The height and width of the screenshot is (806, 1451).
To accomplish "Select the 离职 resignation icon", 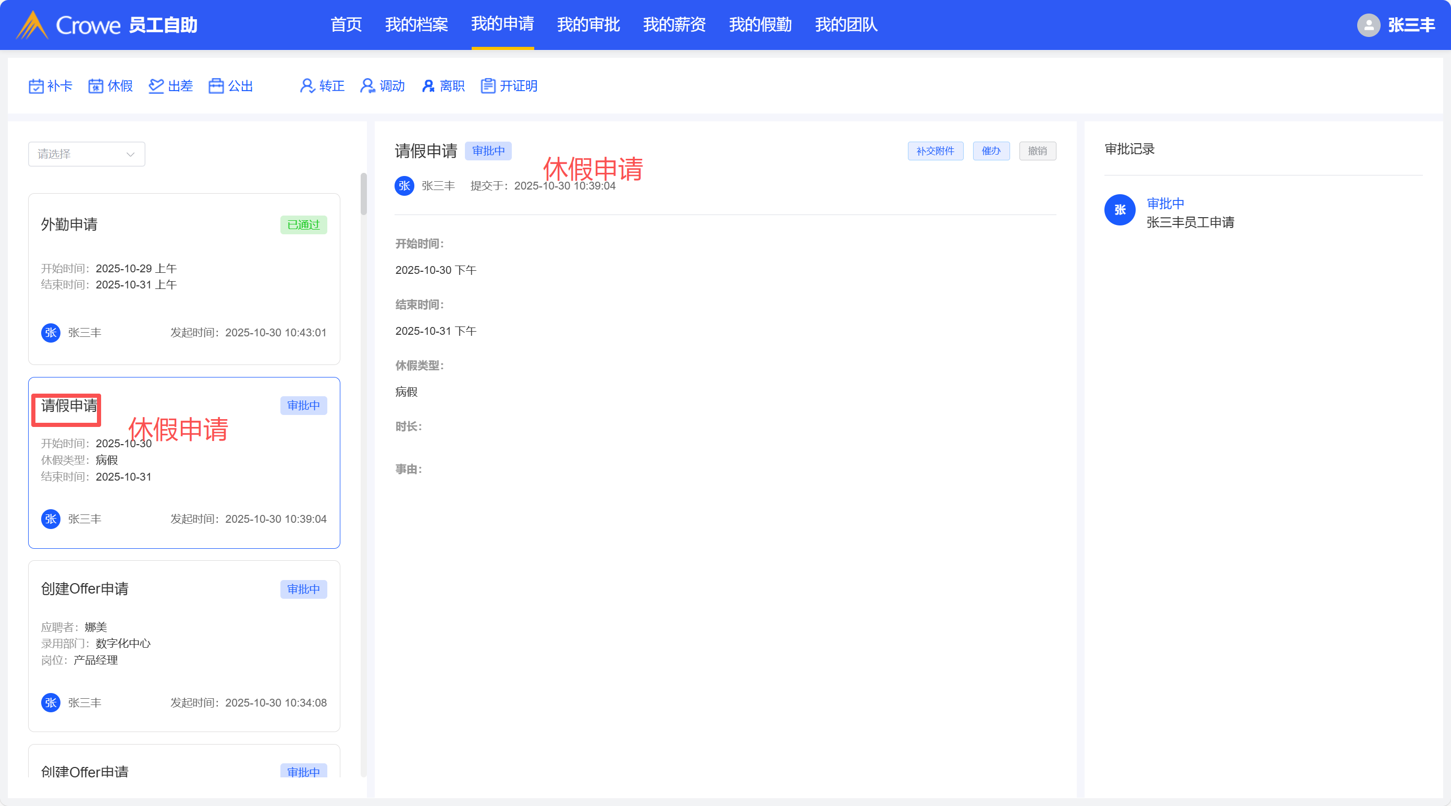I will 442,85.
